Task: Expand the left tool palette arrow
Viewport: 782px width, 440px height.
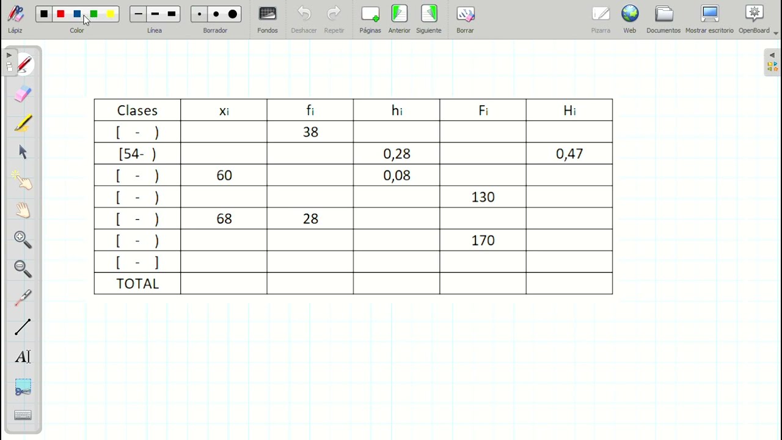Action: [9, 55]
